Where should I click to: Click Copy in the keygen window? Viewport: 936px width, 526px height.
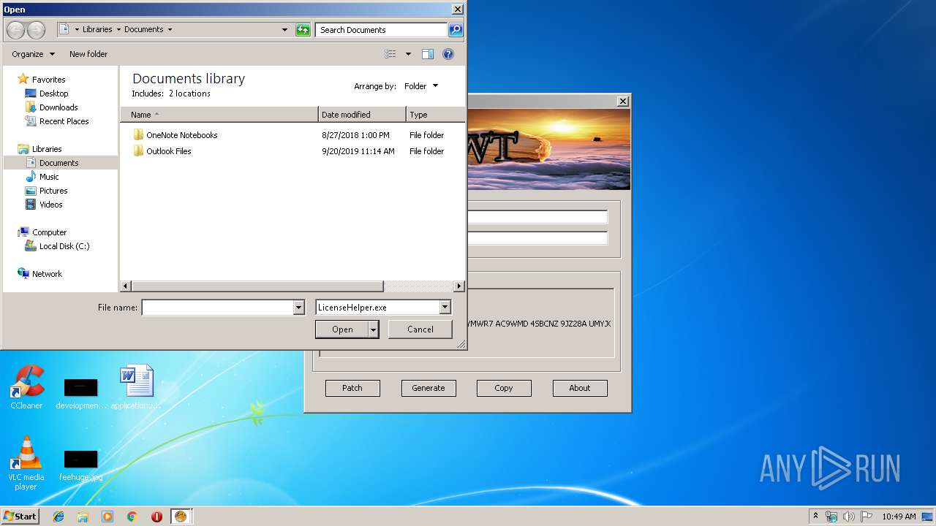(x=504, y=388)
